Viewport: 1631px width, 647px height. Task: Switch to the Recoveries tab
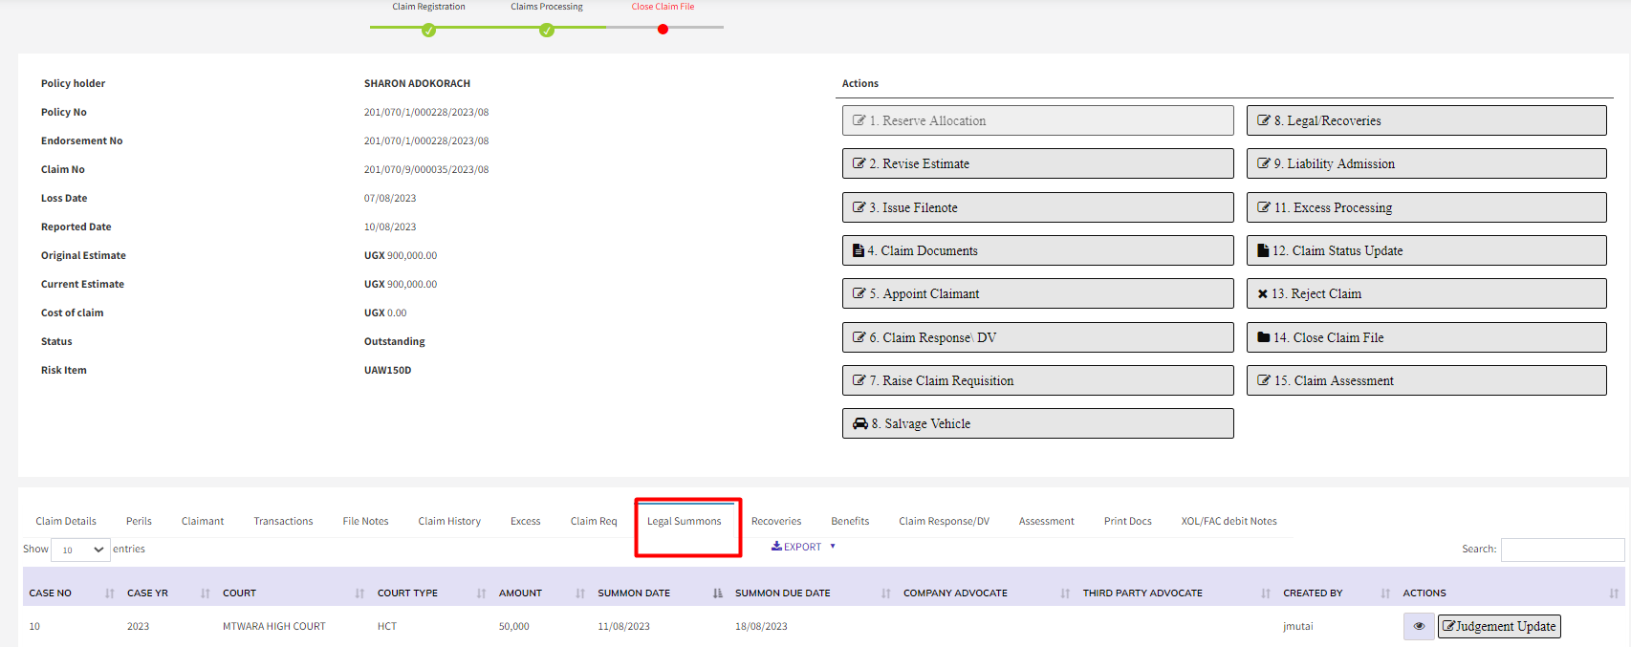[775, 521]
